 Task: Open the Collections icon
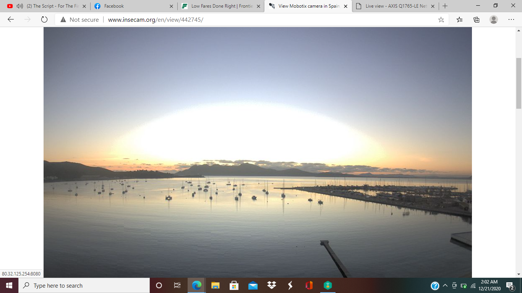pyautogui.click(x=476, y=19)
